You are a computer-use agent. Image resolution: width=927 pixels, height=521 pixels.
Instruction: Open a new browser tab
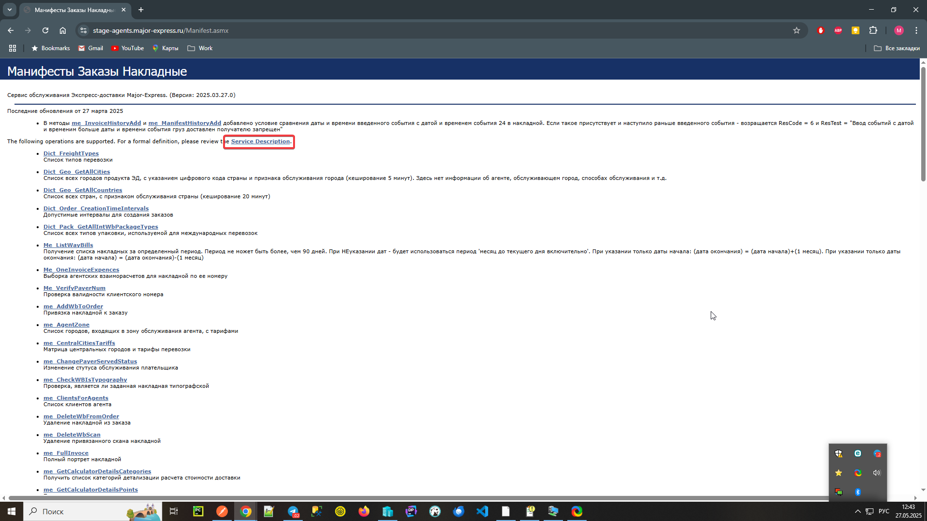tap(141, 10)
